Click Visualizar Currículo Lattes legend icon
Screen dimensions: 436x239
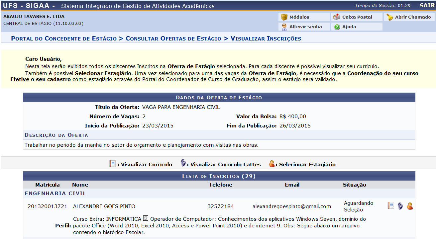183,163
